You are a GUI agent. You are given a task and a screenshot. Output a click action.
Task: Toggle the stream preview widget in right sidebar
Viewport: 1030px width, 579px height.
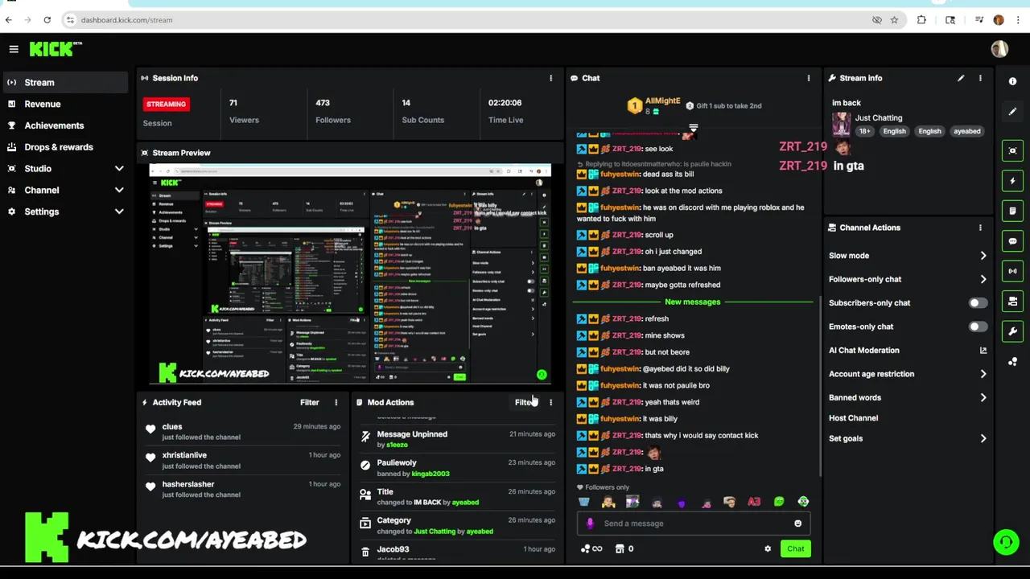click(1012, 150)
